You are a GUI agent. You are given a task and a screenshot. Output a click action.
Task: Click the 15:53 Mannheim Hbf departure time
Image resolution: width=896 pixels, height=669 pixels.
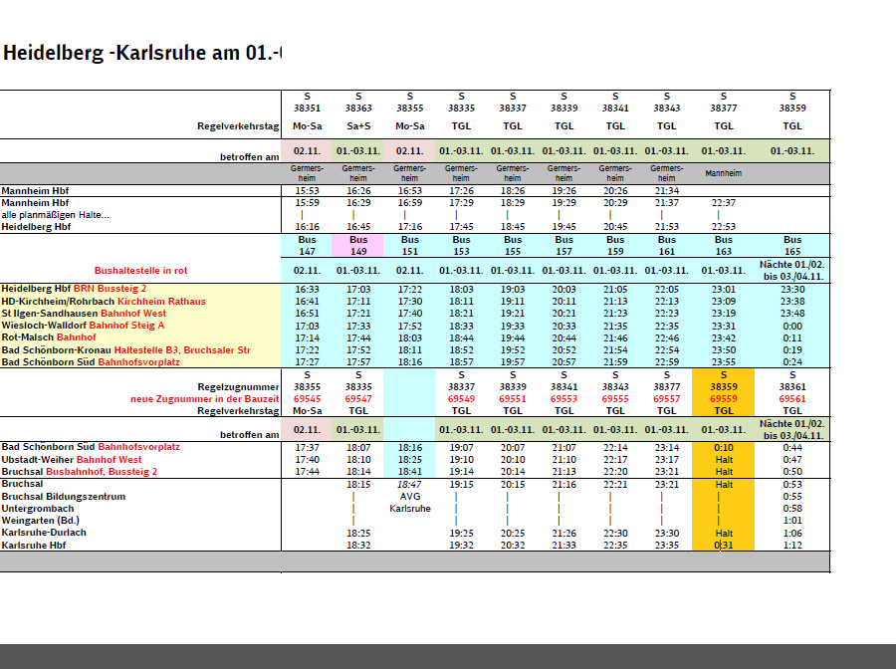click(307, 191)
